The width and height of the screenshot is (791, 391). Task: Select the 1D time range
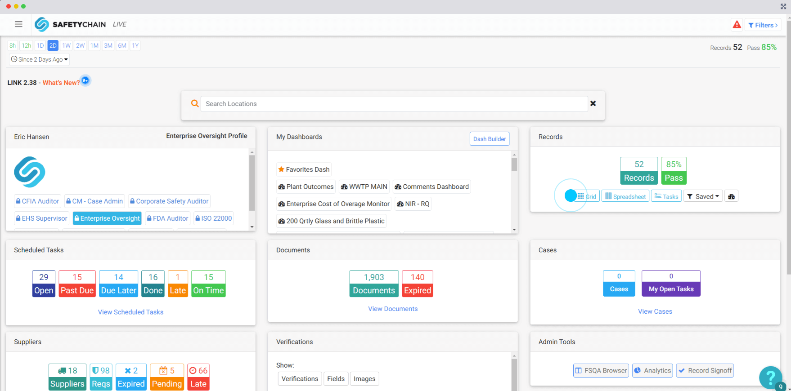[40, 45]
